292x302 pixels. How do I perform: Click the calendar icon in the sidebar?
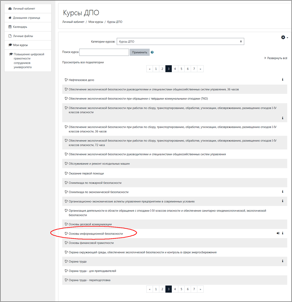click(x=10, y=27)
